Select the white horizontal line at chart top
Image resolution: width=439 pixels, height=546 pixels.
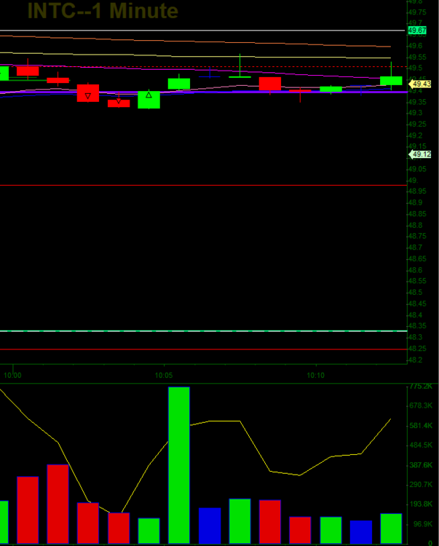point(202,31)
